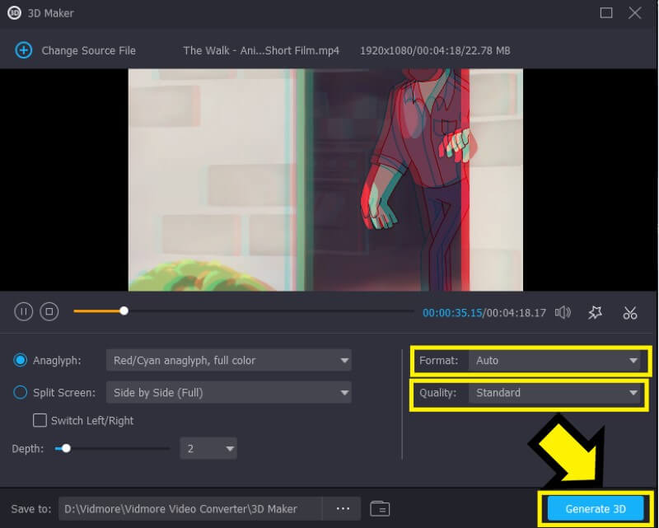Stop the video preview
This screenshot has height=528, width=659.
click(x=49, y=311)
